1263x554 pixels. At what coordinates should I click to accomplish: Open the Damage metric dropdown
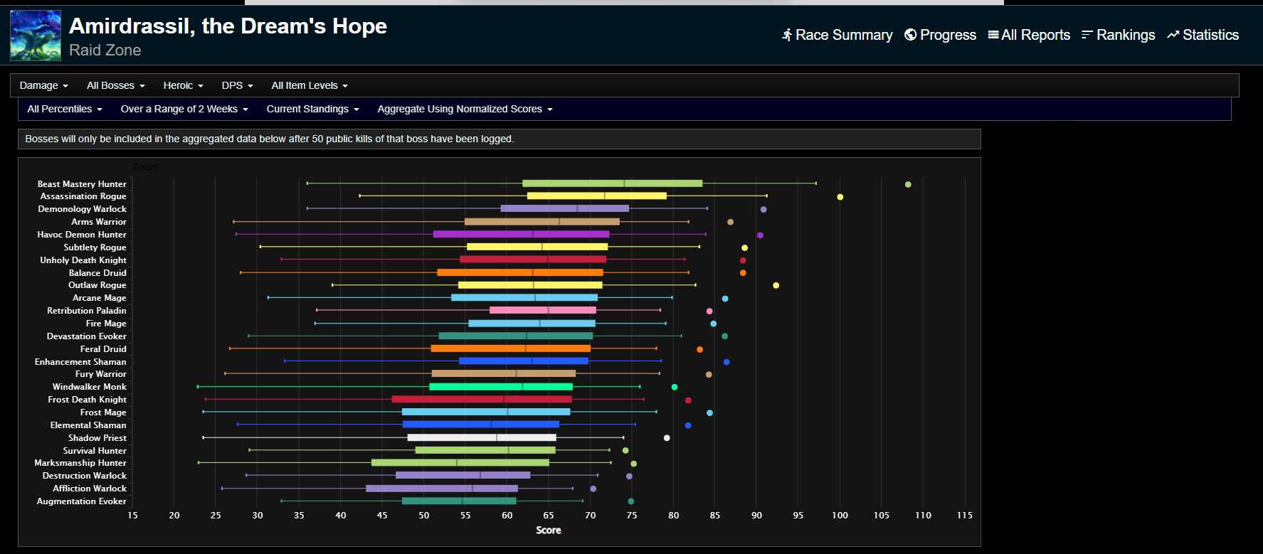click(43, 85)
